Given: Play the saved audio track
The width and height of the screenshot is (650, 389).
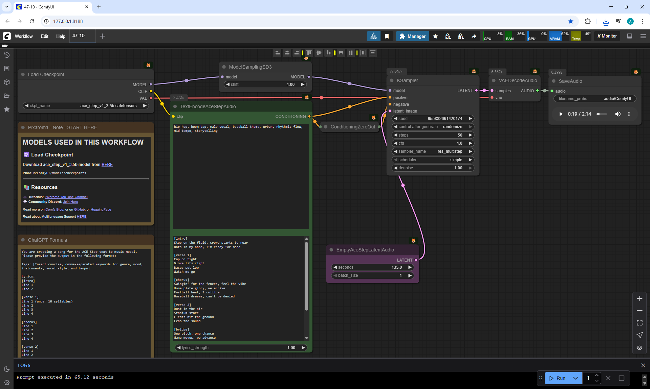Looking at the screenshot, I should [x=561, y=114].
